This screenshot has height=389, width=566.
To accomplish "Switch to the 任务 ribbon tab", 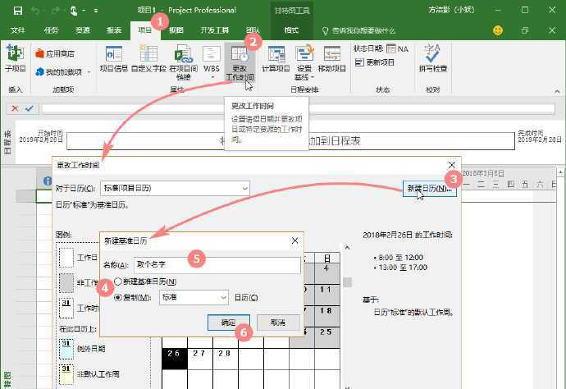I will [x=51, y=30].
